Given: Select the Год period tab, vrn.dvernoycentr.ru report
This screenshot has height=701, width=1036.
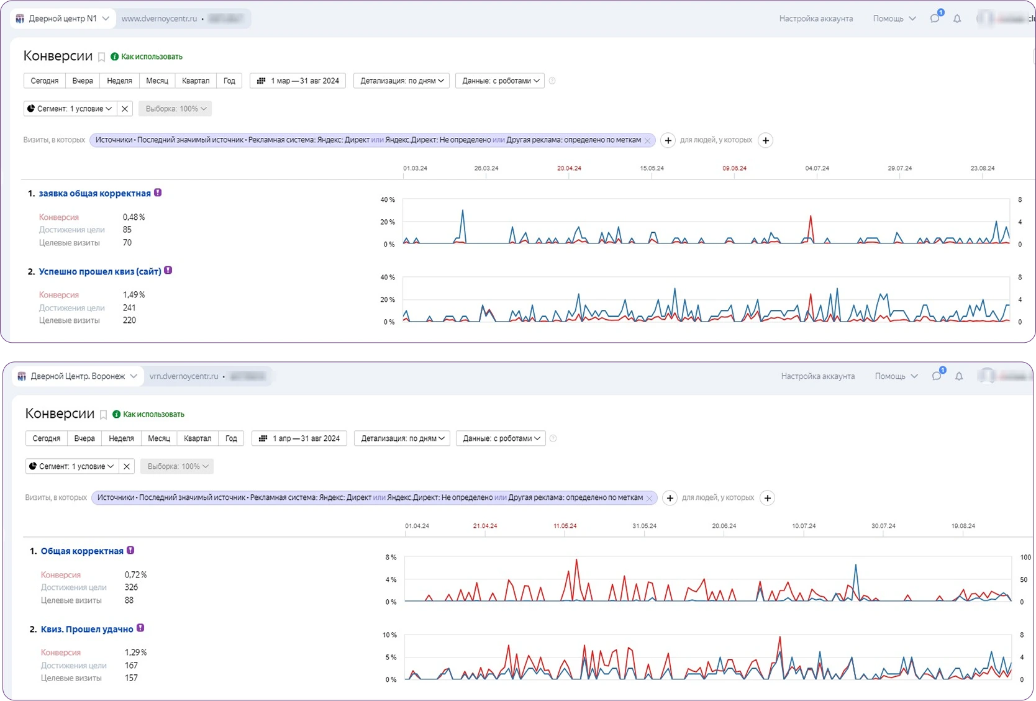Looking at the screenshot, I should [x=231, y=438].
